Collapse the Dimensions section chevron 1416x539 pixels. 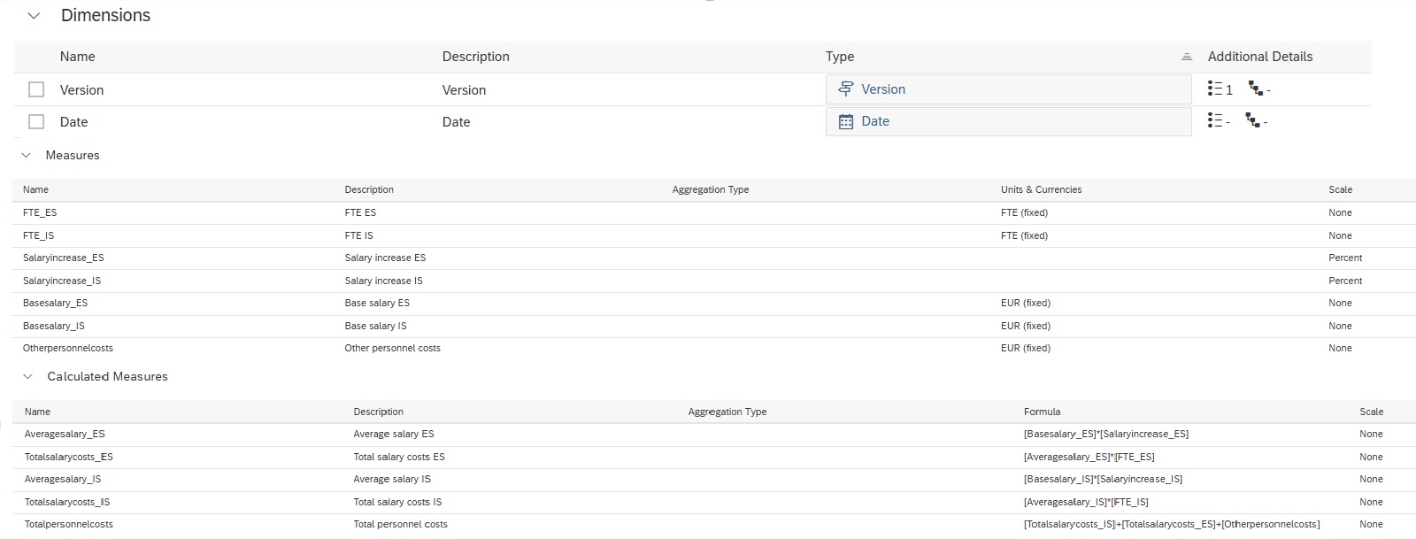point(34,16)
